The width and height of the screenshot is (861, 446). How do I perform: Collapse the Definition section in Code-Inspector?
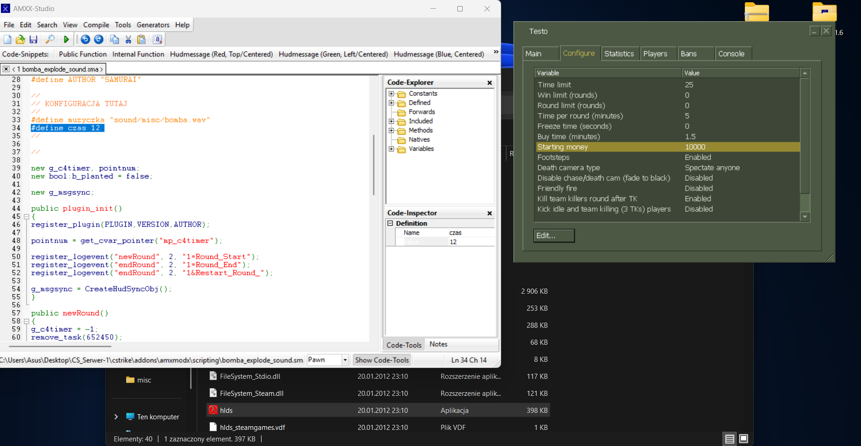(x=390, y=223)
